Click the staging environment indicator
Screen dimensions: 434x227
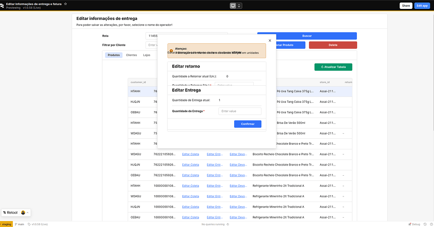pos(6,224)
